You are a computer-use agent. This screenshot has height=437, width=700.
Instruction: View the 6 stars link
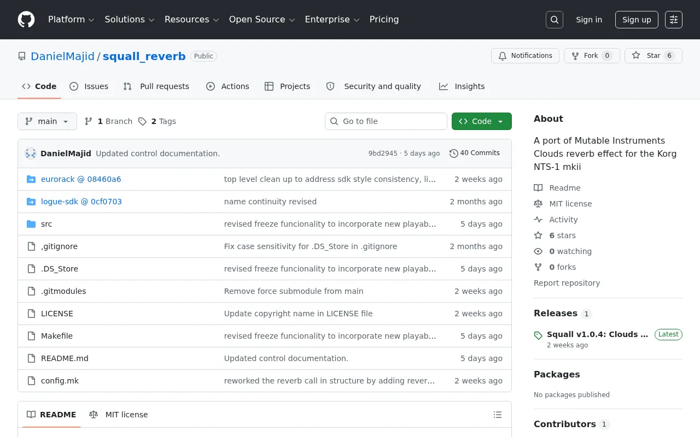(555, 235)
